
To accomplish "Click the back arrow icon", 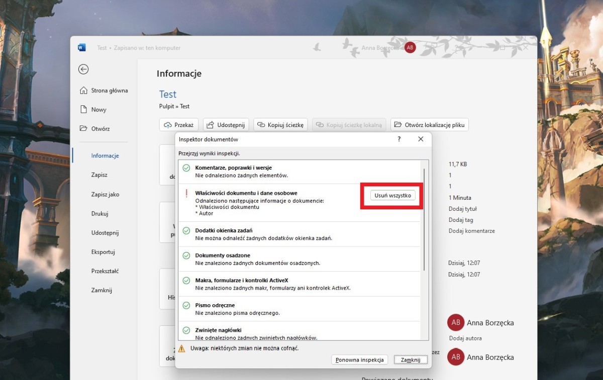I will 83,70.
